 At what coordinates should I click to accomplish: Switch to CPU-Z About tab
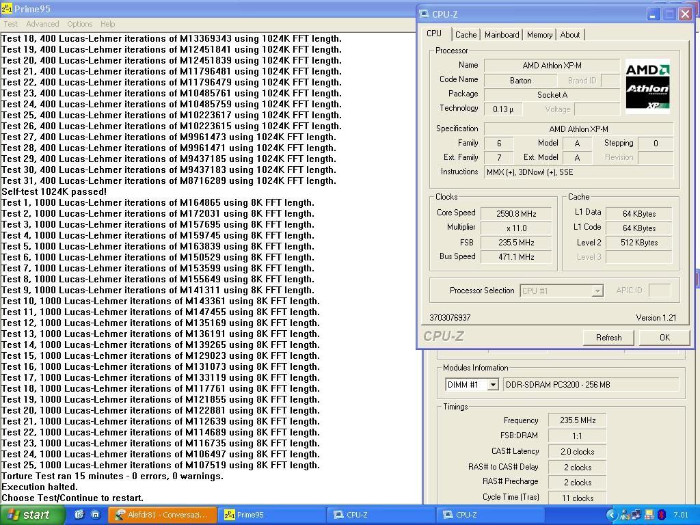point(570,35)
